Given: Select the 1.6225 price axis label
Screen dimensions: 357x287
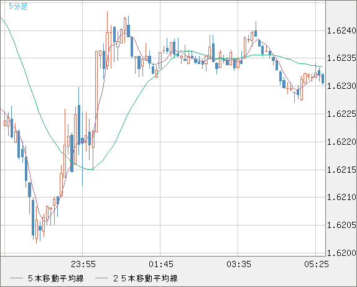Looking at the screenshot, I should [341, 114].
